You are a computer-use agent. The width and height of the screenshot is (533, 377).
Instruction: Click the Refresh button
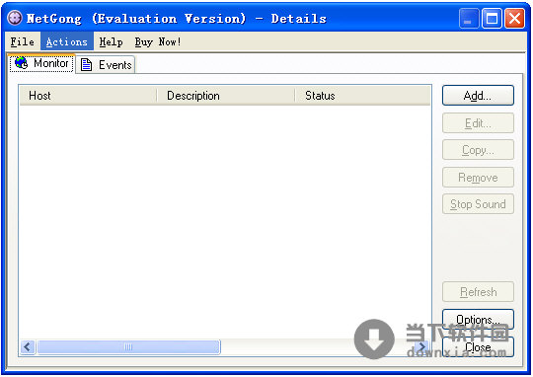(x=478, y=292)
